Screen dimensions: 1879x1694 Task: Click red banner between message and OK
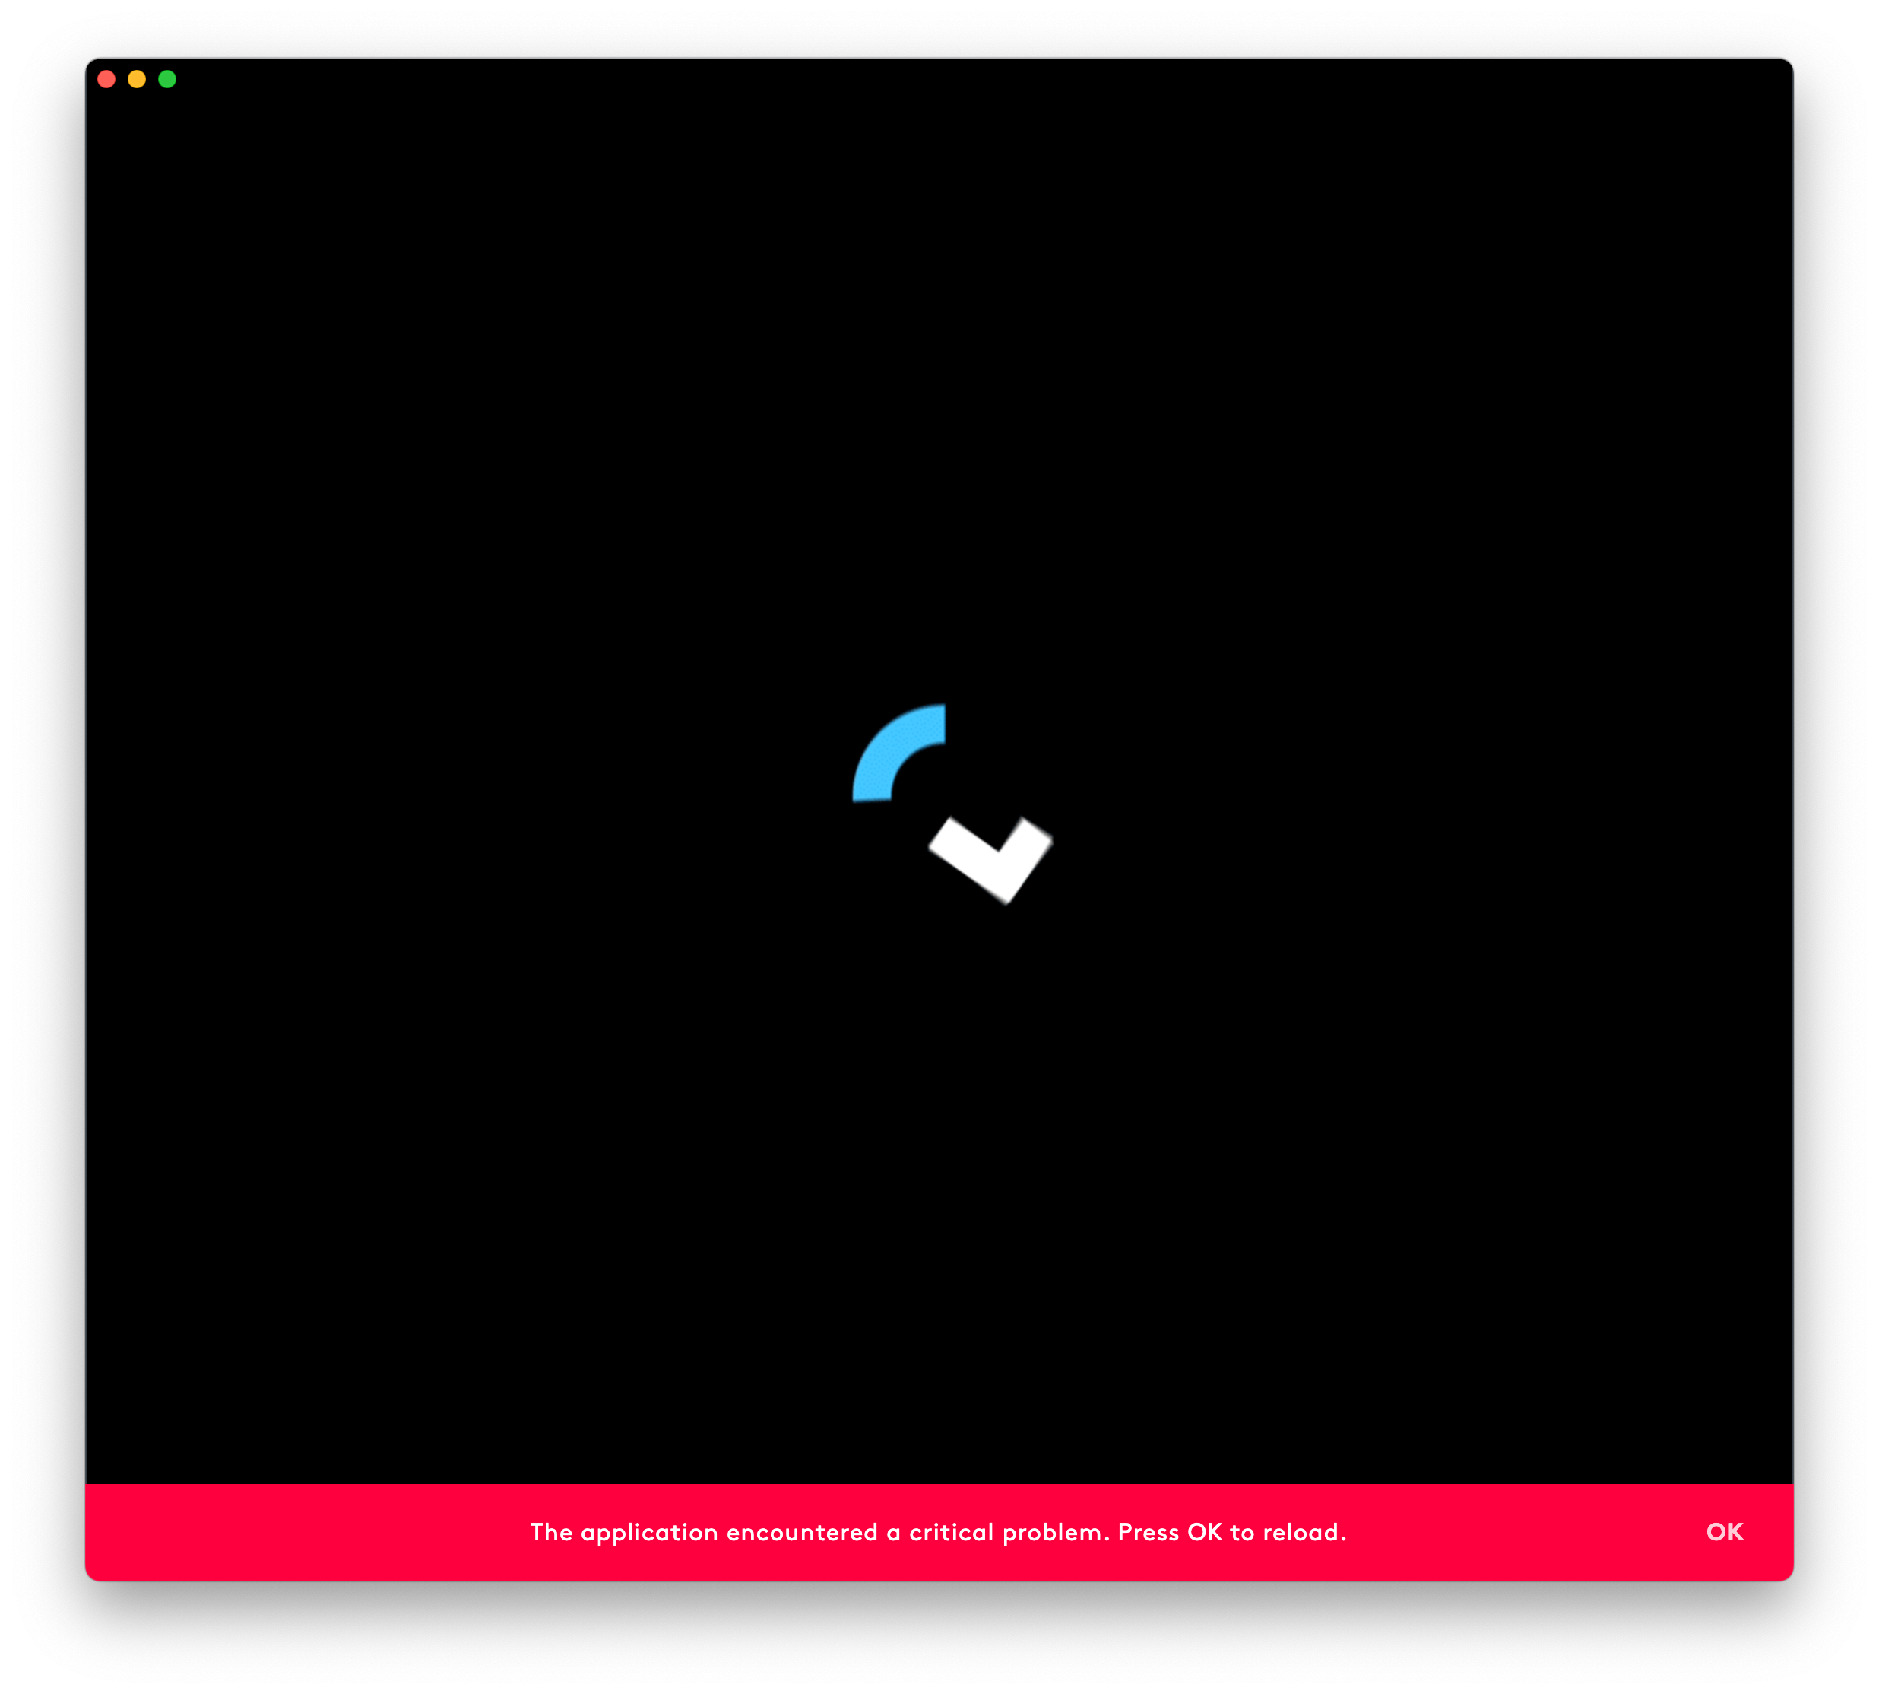(1526, 1532)
